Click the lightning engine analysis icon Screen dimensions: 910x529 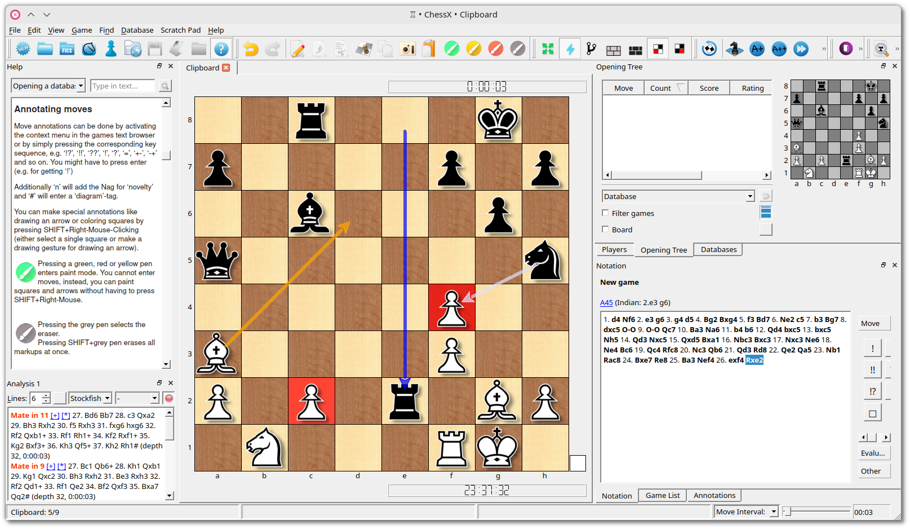click(570, 49)
